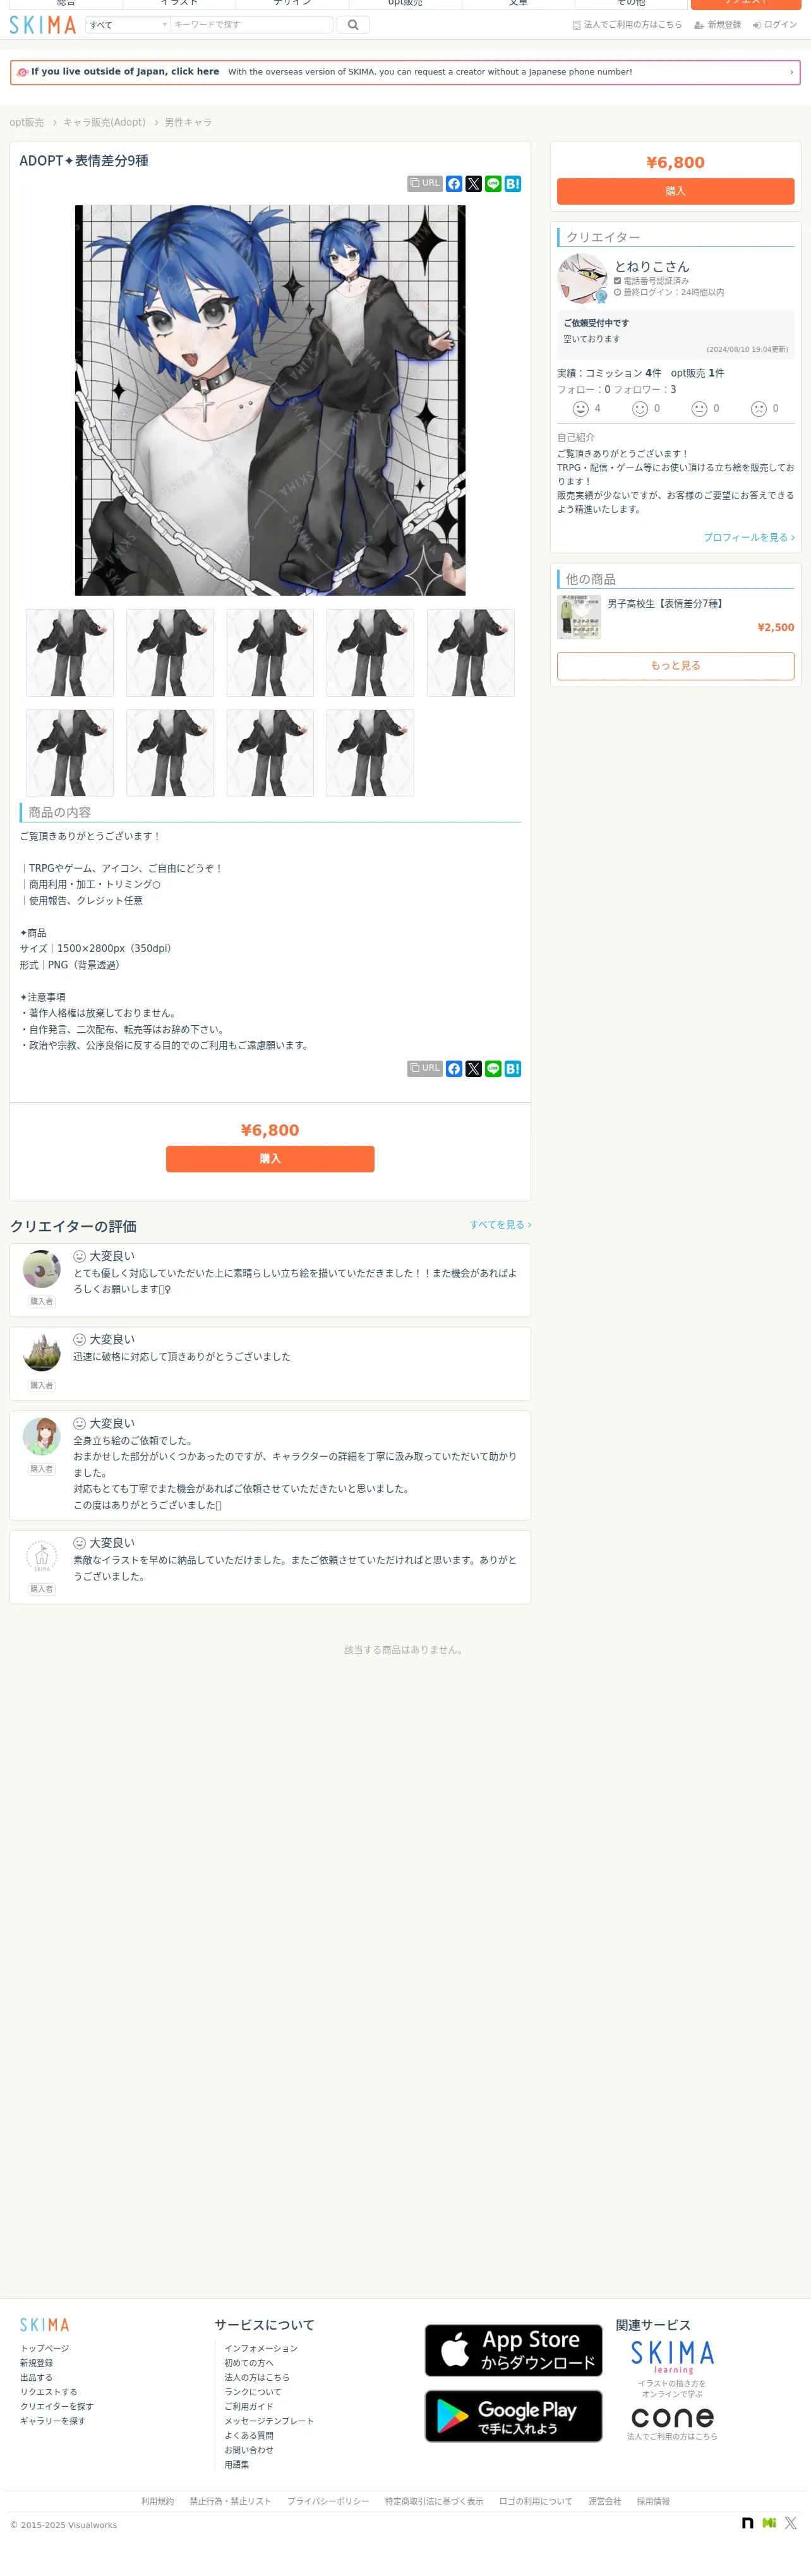Go to 男性キャラ breadcrumb
This screenshot has height=2576, width=811.
pyautogui.click(x=188, y=122)
